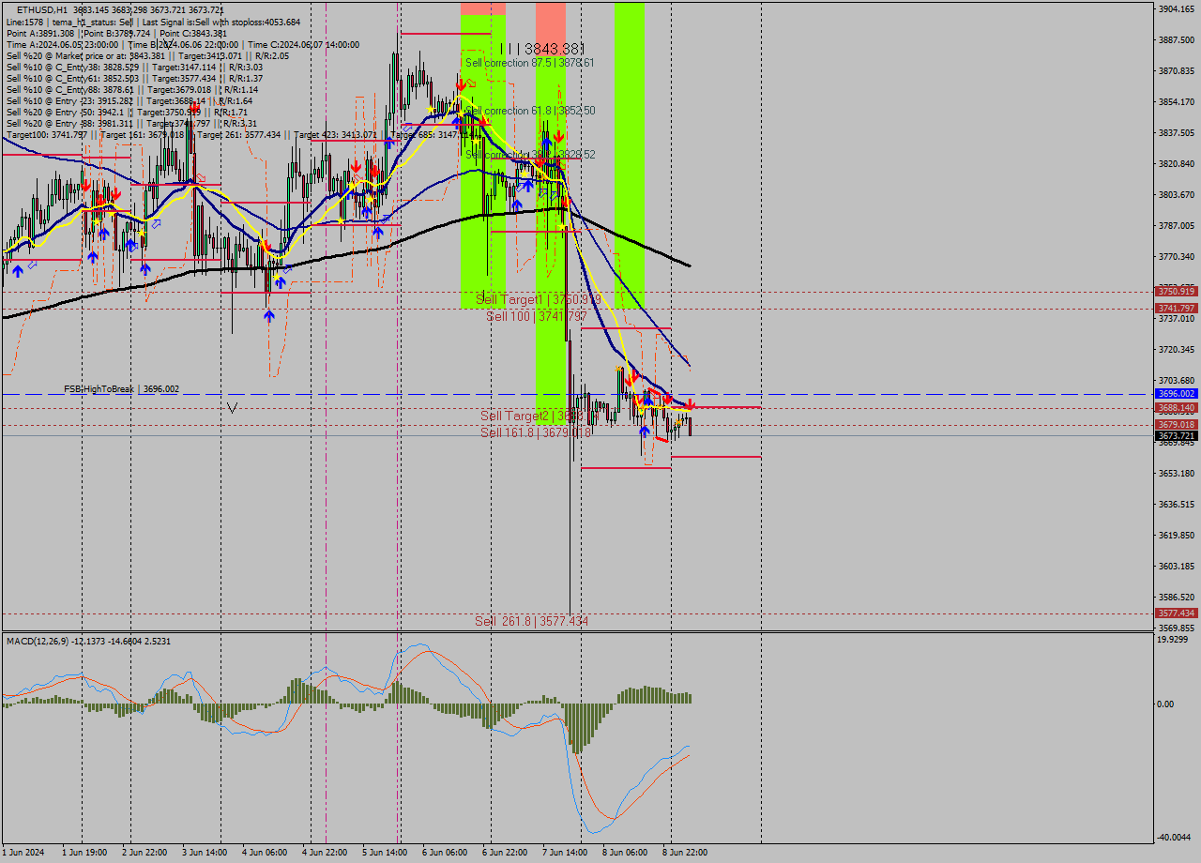Click the '7 Jun 14:00' time axis label
This screenshot has width=1201, height=863.
(x=565, y=853)
